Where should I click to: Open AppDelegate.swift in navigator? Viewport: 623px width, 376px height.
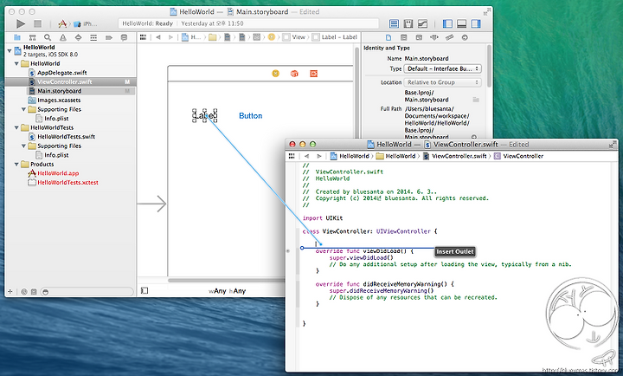[x=61, y=73]
